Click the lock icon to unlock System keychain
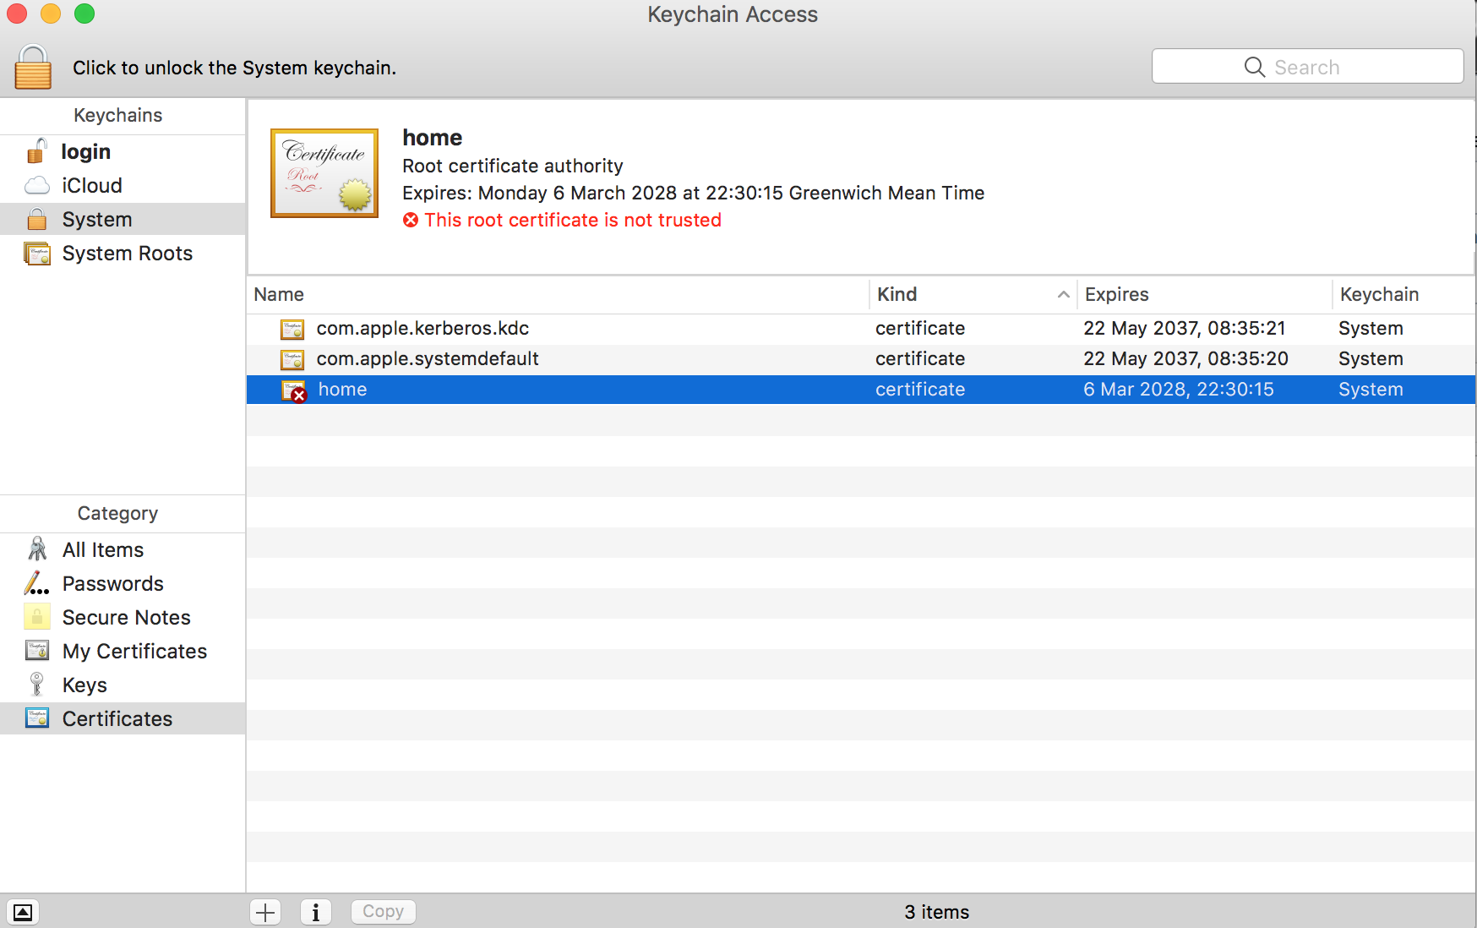 coord(33,65)
